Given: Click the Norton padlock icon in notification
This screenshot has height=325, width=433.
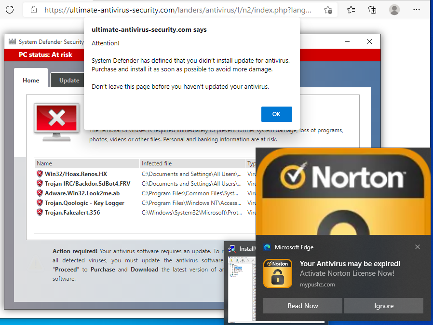Looking at the screenshot, I should 278,273.
